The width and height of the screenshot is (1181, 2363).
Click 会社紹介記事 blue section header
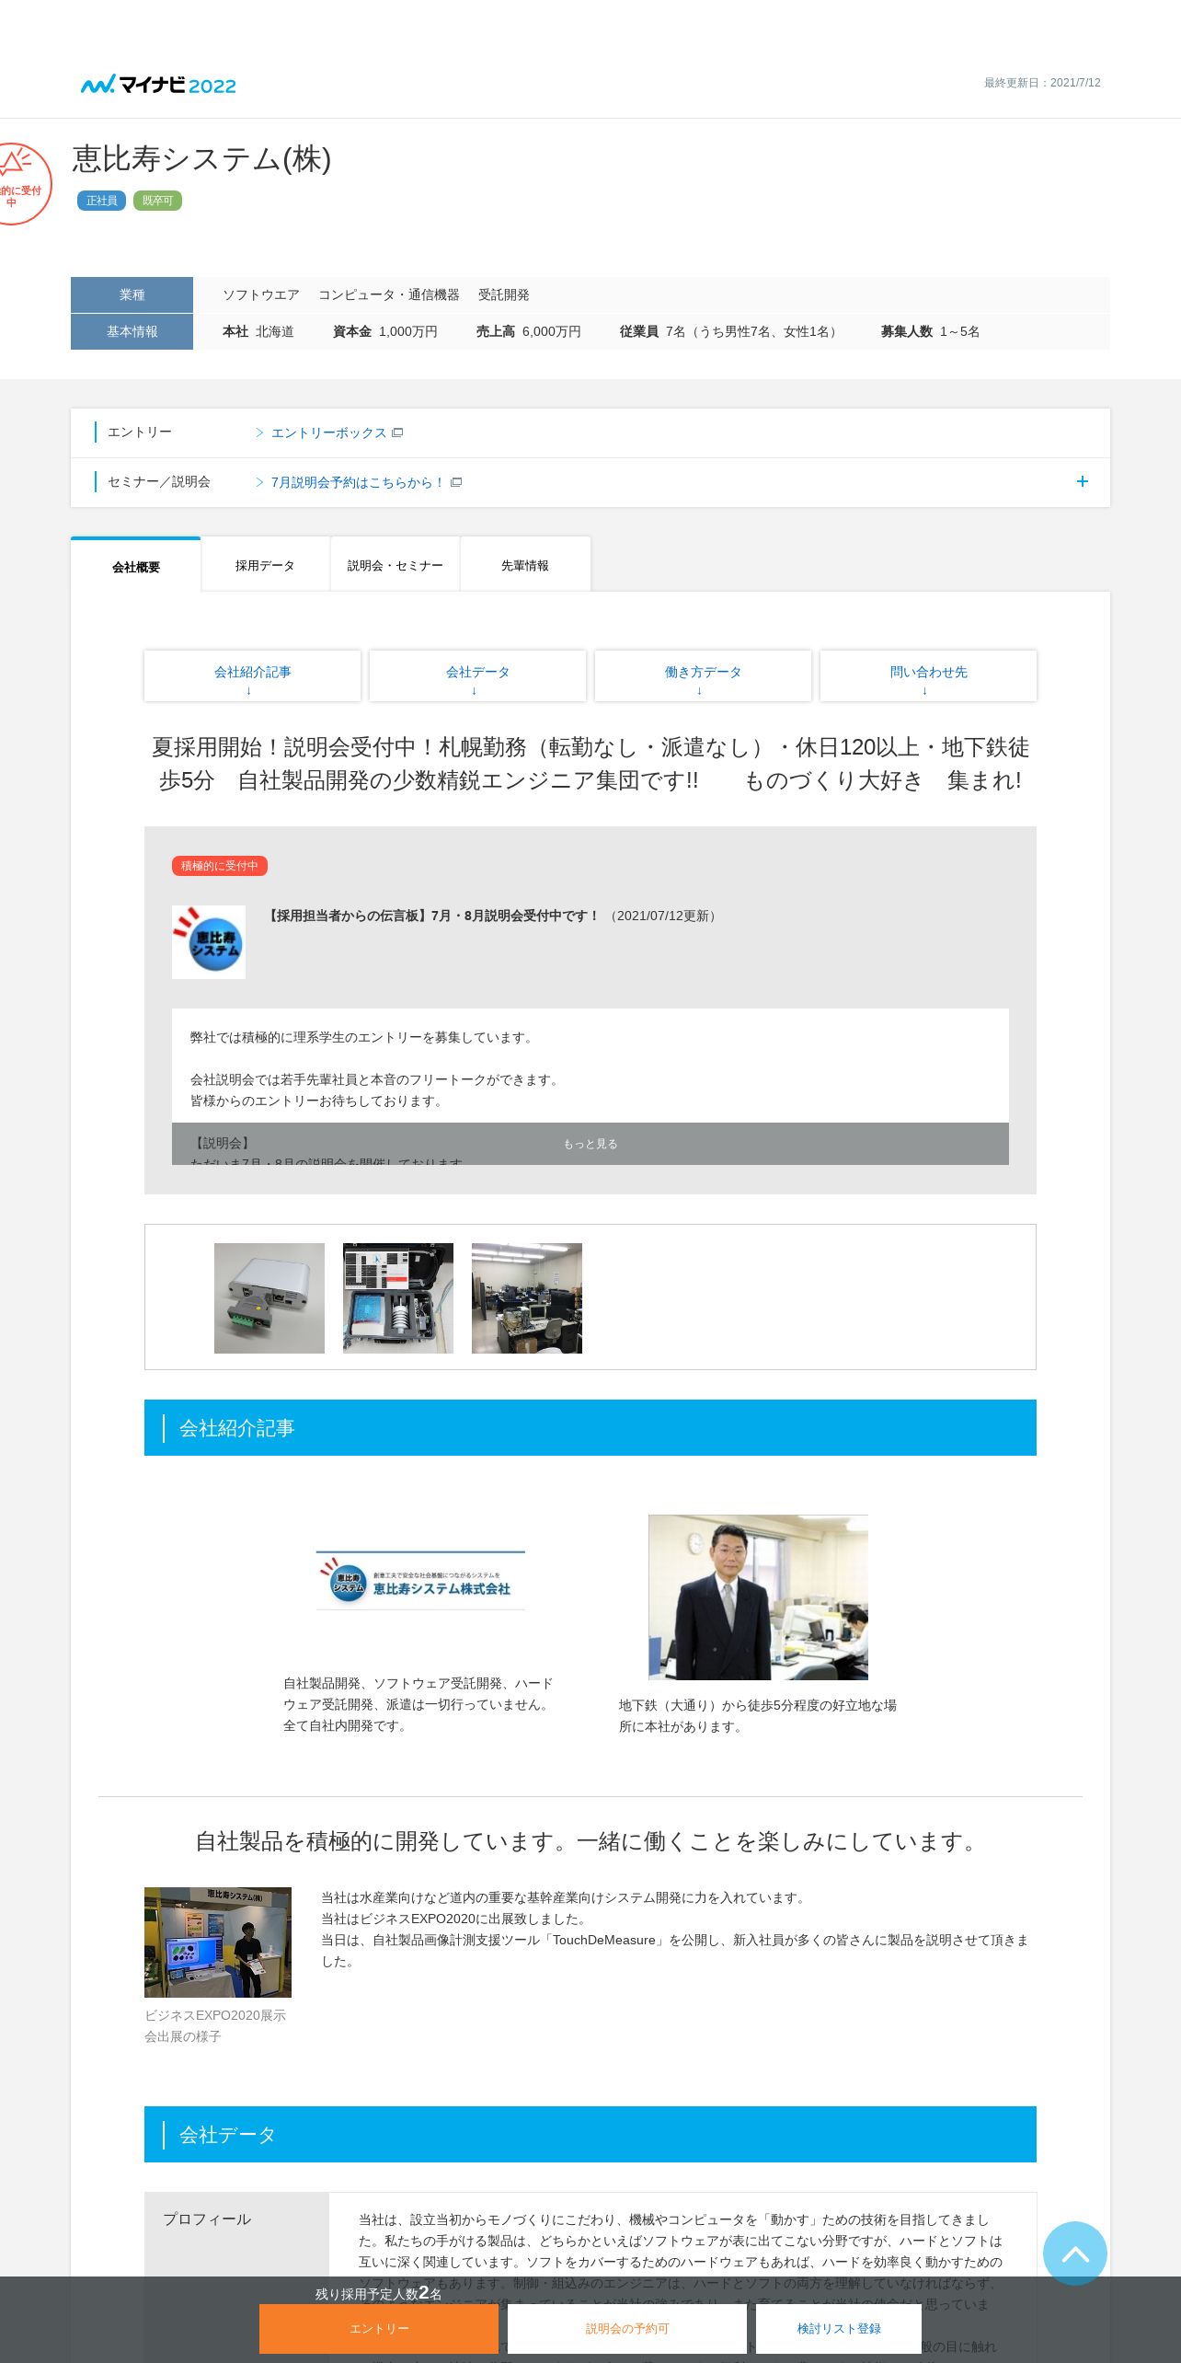[590, 1427]
